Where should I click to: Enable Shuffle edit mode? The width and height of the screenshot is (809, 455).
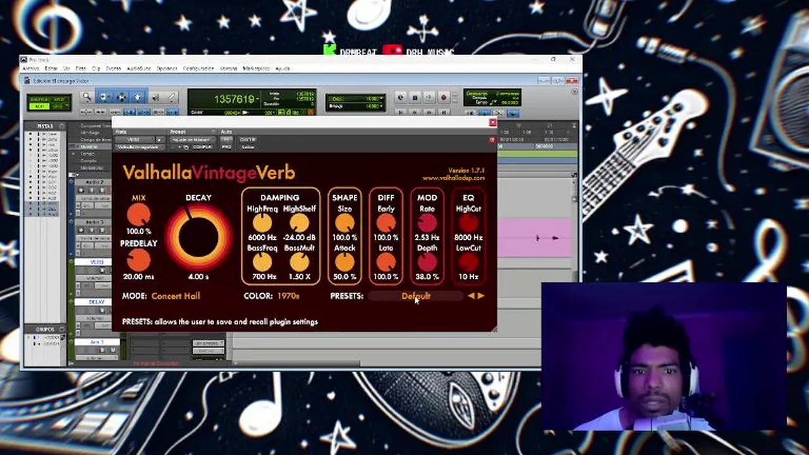coord(40,99)
